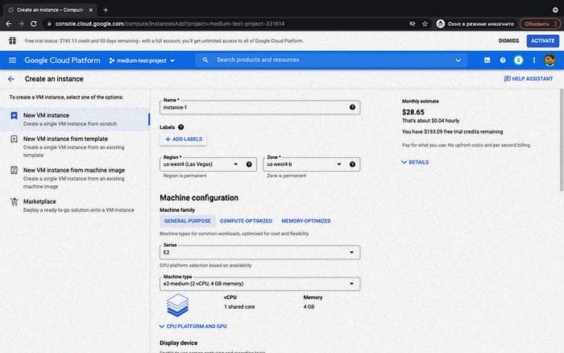
Task: Click the '1 shared core' vCPU value
Action: (x=239, y=307)
